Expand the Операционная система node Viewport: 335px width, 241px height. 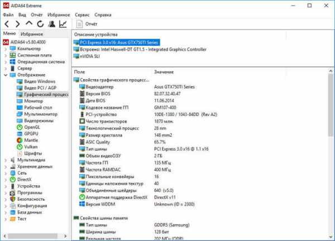(6, 62)
